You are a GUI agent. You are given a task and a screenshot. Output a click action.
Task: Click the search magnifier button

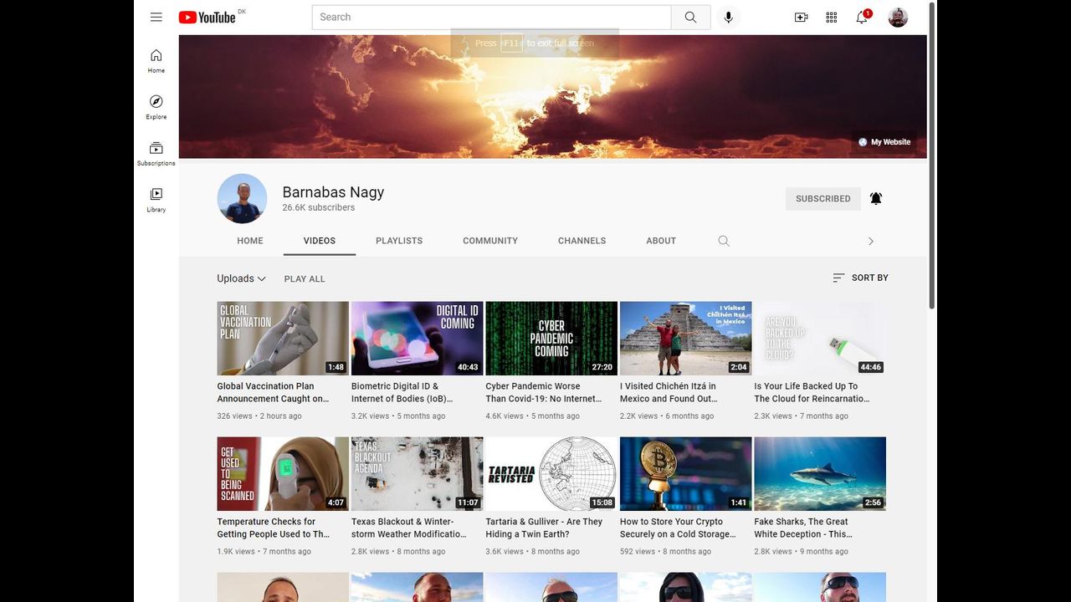click(x=690, y=18)
